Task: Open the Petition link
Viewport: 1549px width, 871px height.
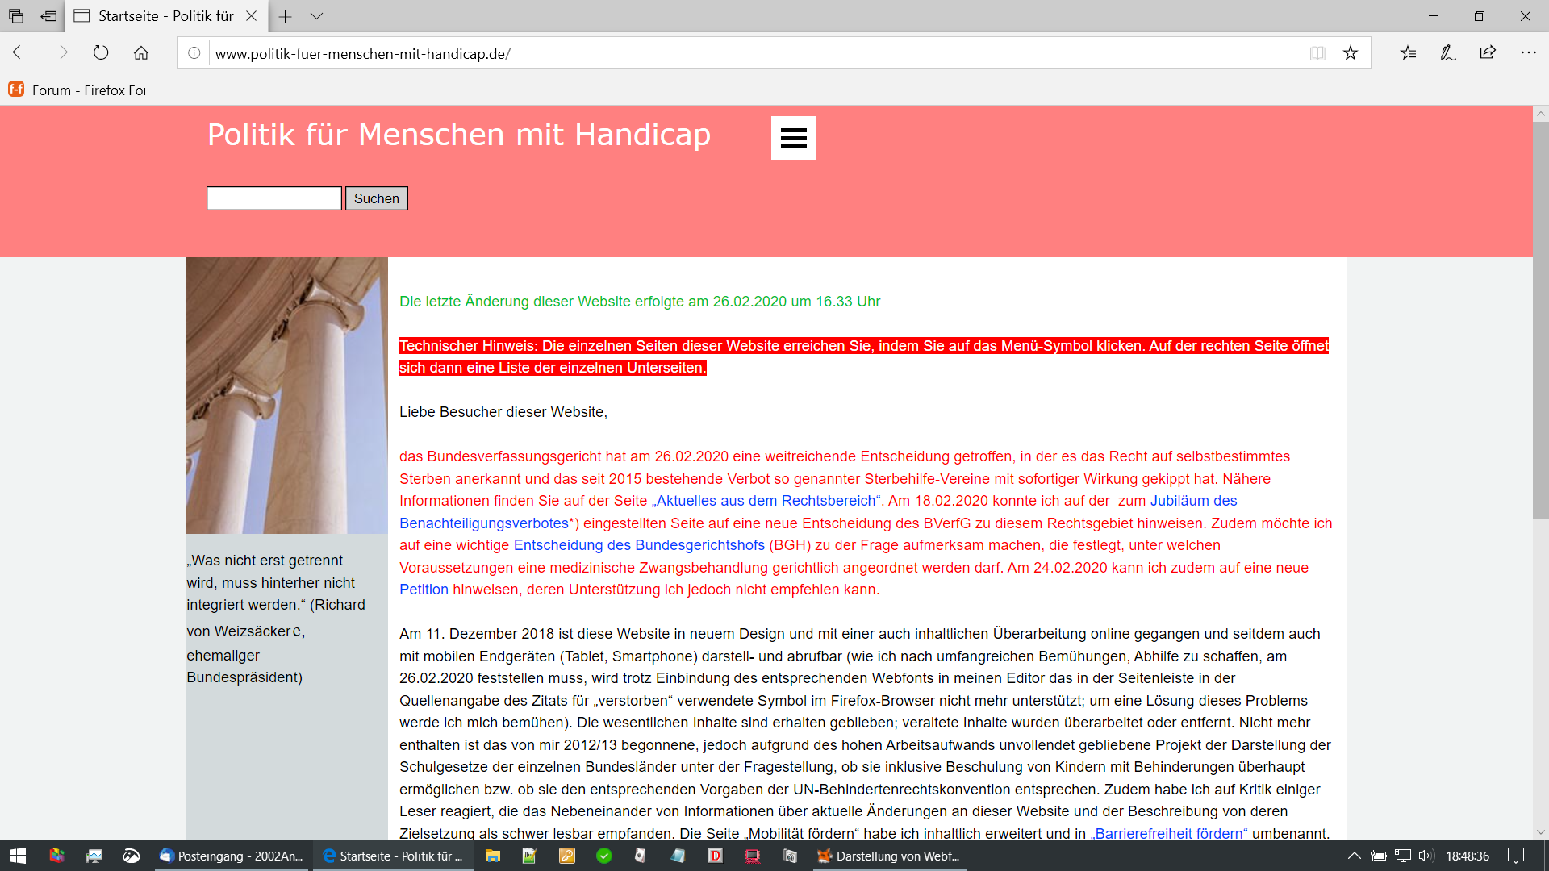Action: click(424, 590)
